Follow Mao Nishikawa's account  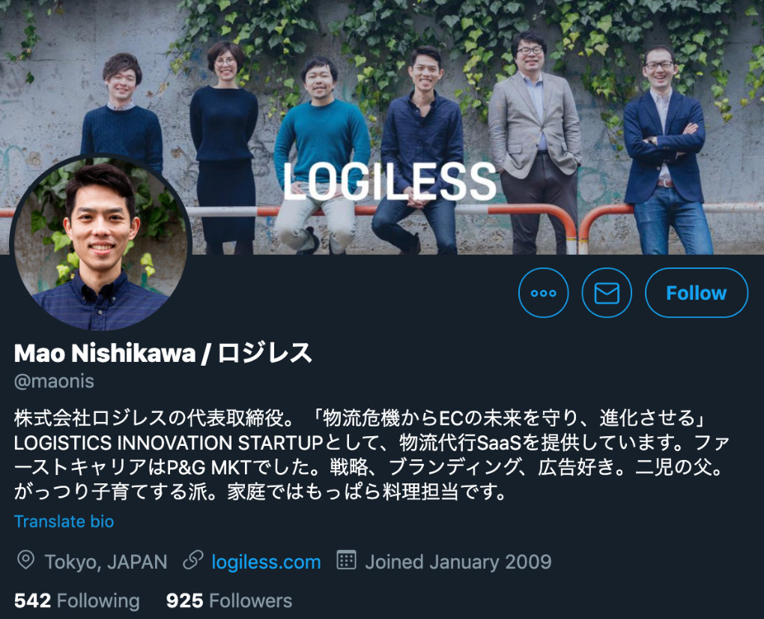pos(697,293)
